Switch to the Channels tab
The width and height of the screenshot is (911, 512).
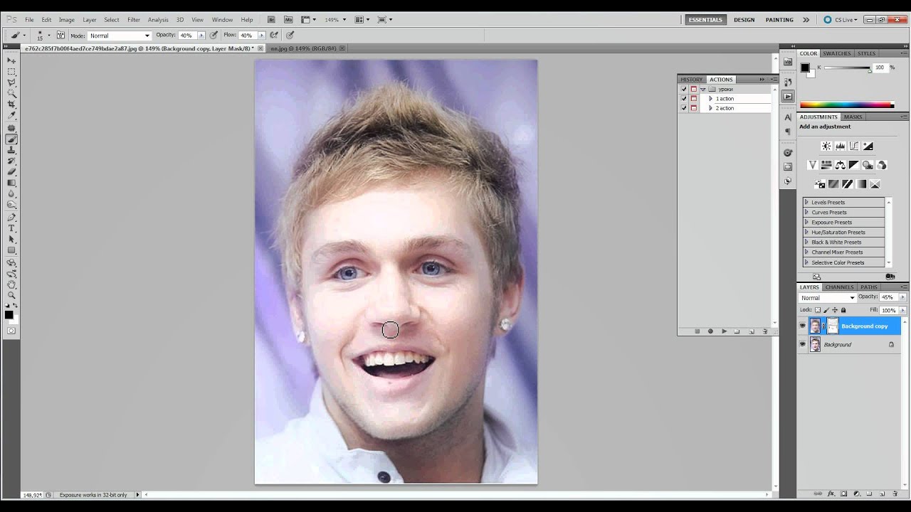coord(840,287)
